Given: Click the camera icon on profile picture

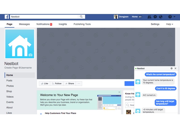Looking at the screenshot, I should tap(31, 55).
